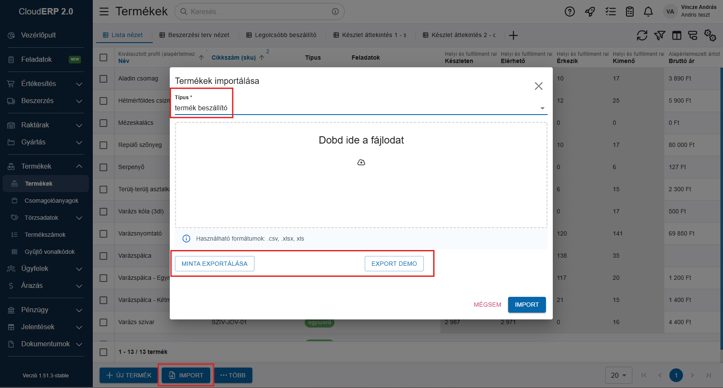Select the Varázs szivar row checkbox

coord(103,322)
